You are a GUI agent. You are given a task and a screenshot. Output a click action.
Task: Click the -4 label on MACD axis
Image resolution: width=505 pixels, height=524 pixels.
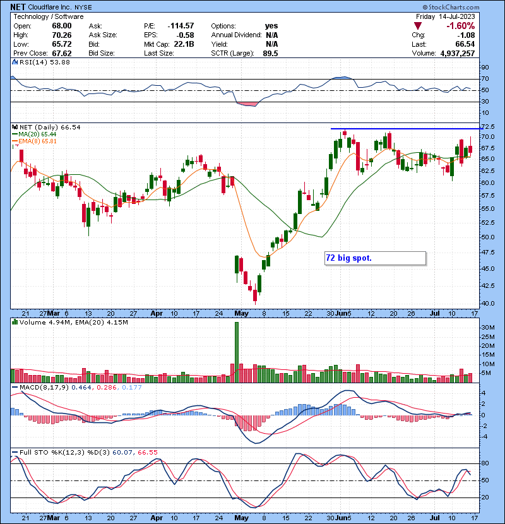click(484, 437)
